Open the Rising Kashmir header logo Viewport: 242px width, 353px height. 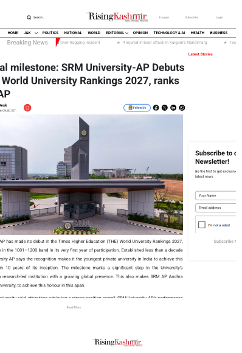[x=117, y=16]
